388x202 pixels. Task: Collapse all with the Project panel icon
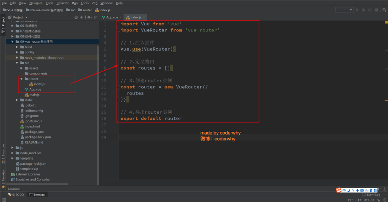[x=81, y=17]
